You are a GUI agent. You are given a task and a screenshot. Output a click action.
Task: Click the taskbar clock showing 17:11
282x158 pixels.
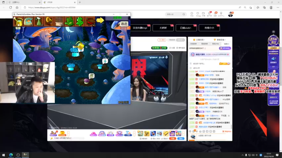point(269,155)
